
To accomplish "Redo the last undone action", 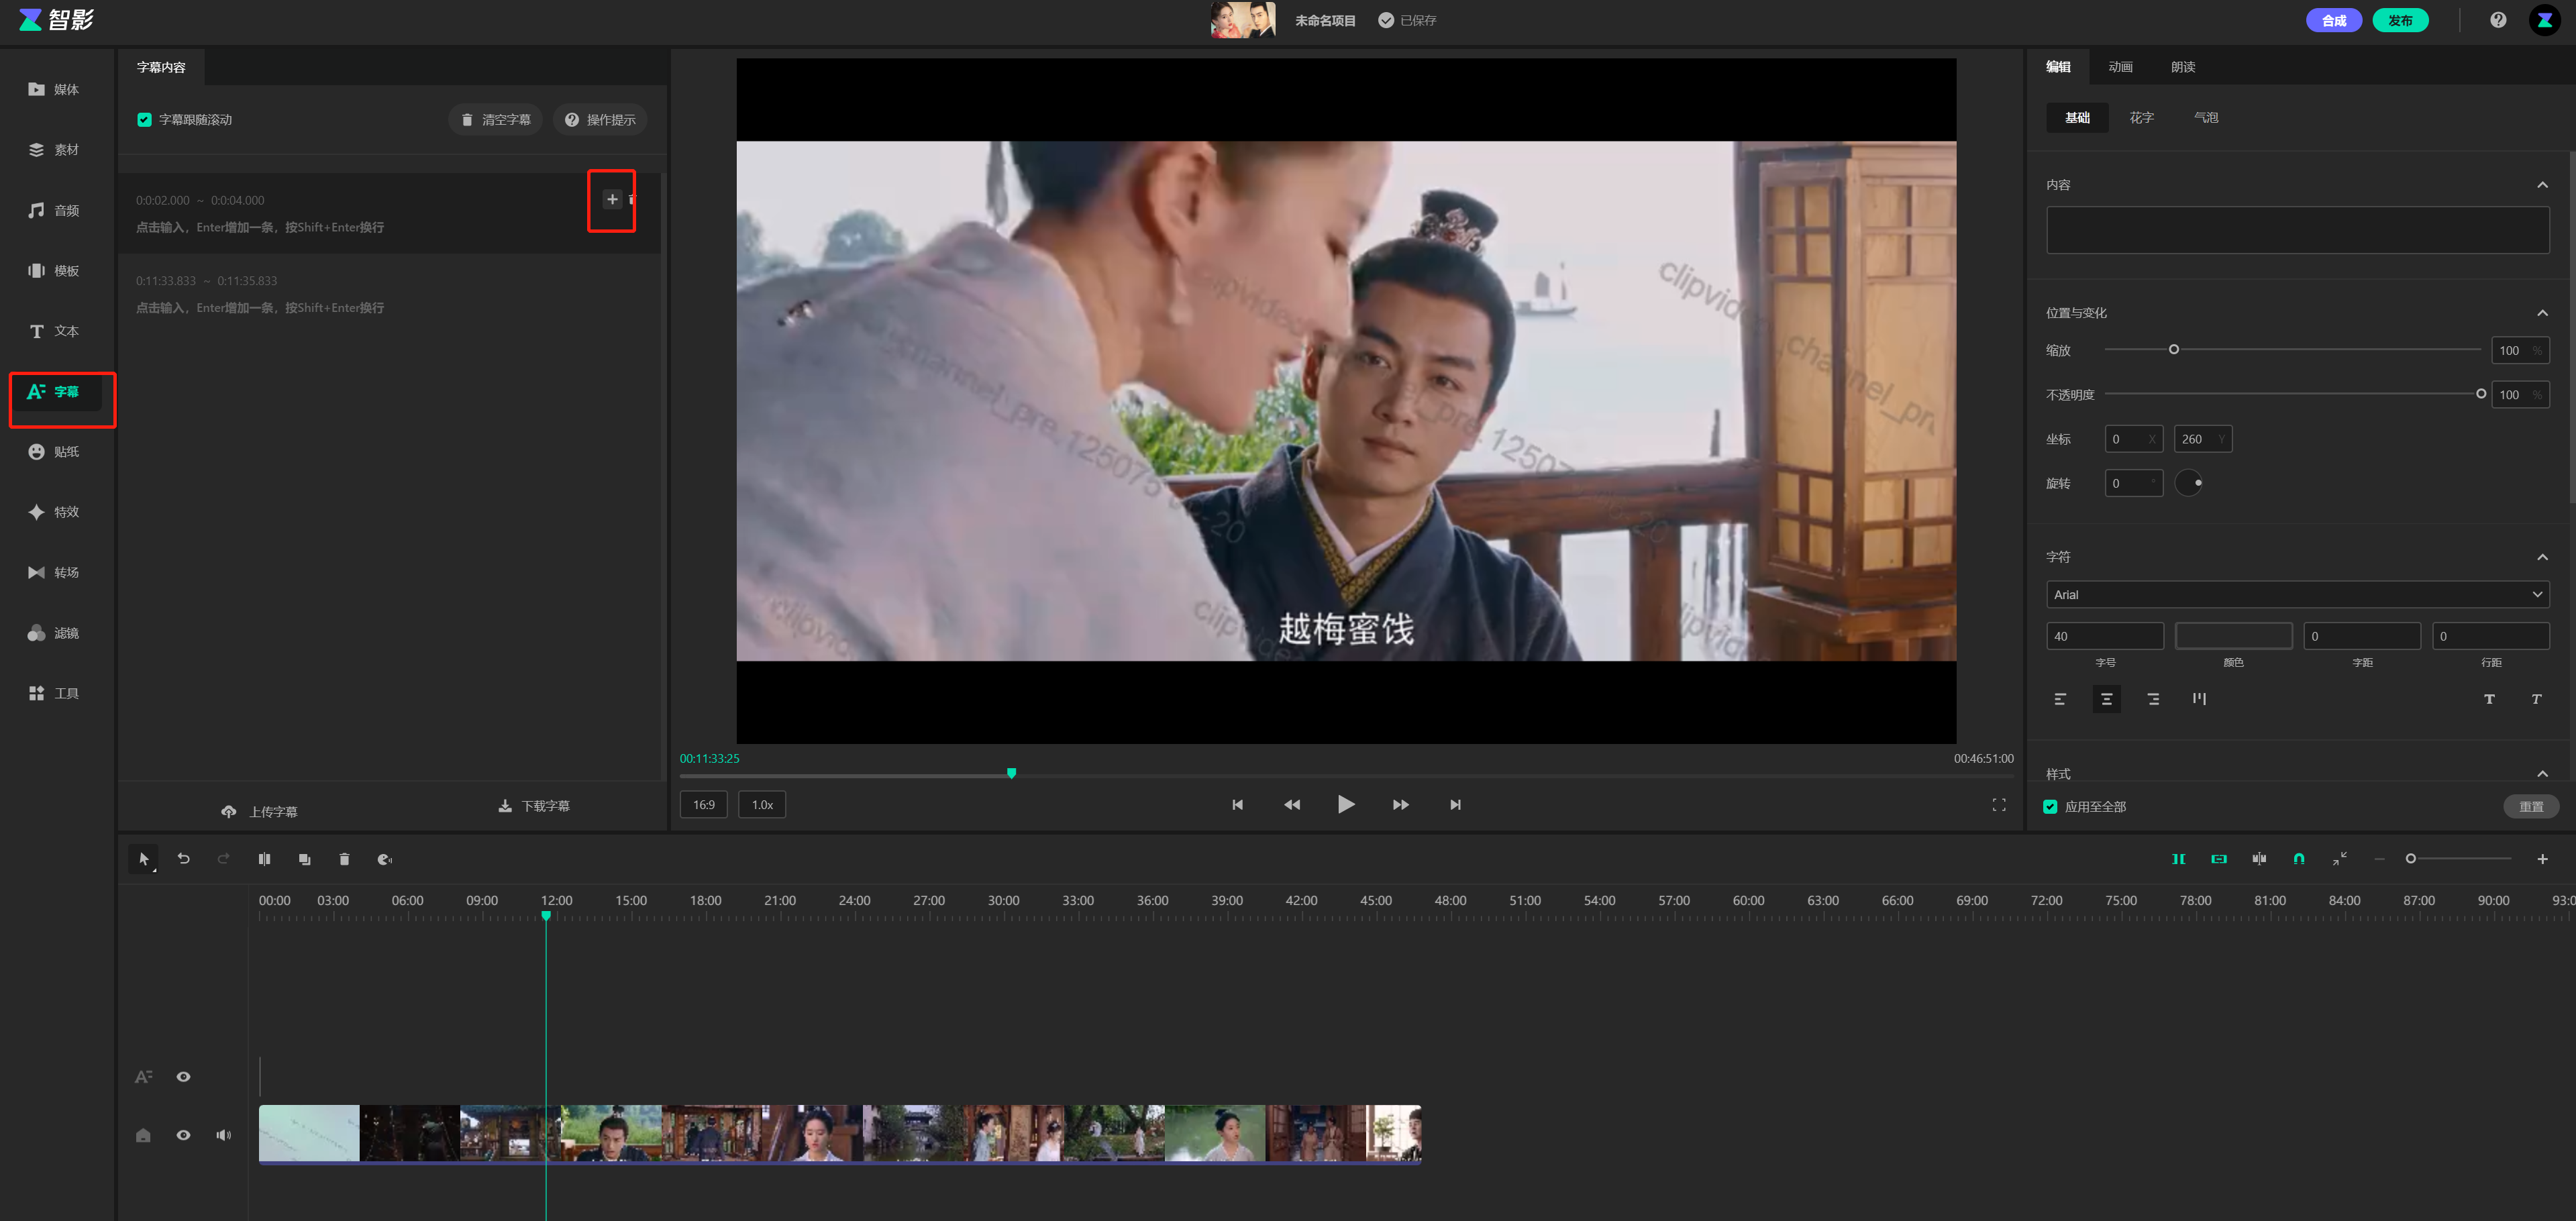I will pyautogui.click(x=224, y=859).
